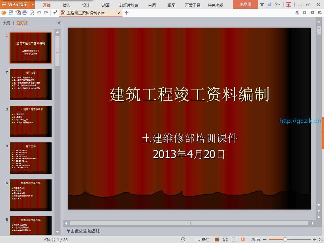Open a new document tab with plus button

click(x=127, y=13)
